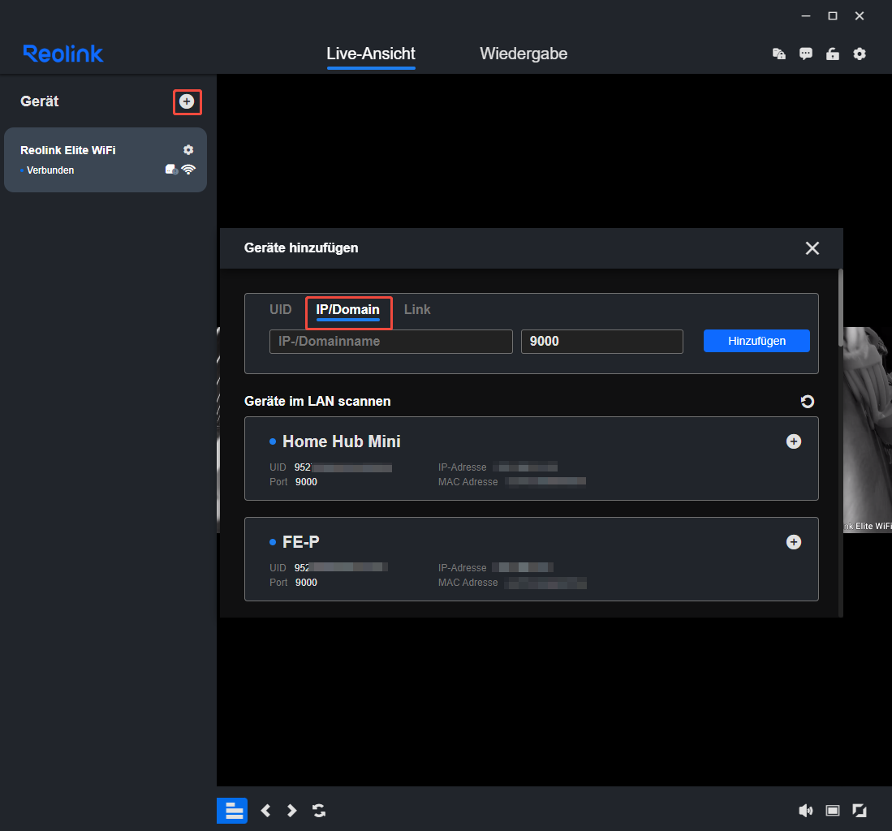Click the Home Hub Mini port 9000 value
This screenshot has height=831, width=892.
point(306,482)
